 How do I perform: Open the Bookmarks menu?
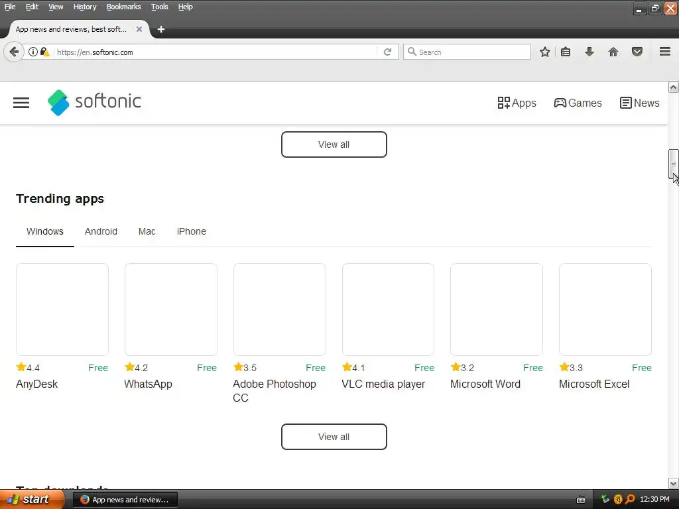pyautogui.click(x=123, y=7)
